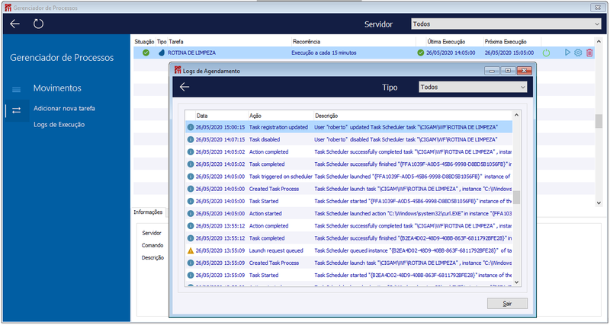The height and width of the screenshot is (325, 610).
Task: Click back arrow in Logs de Agendamento window
Action: pyautogui.click(x=185, y=87)
